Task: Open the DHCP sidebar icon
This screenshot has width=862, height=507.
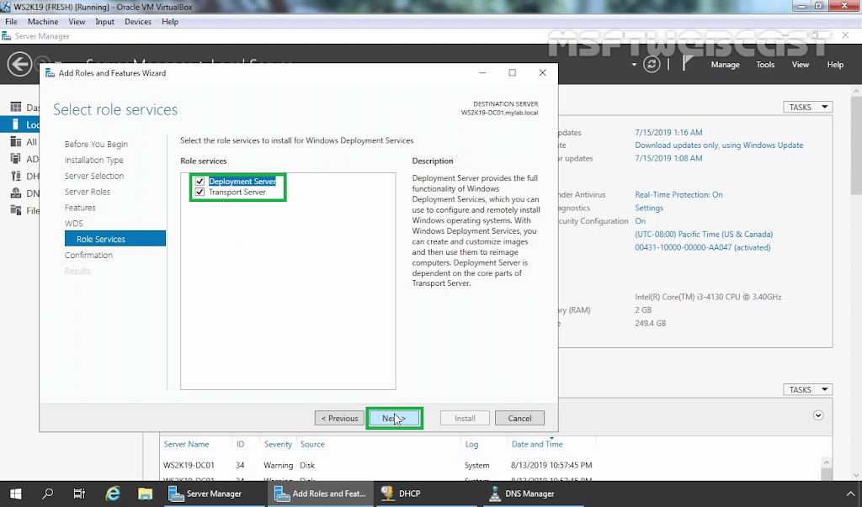Action: (x=16, y=176)
